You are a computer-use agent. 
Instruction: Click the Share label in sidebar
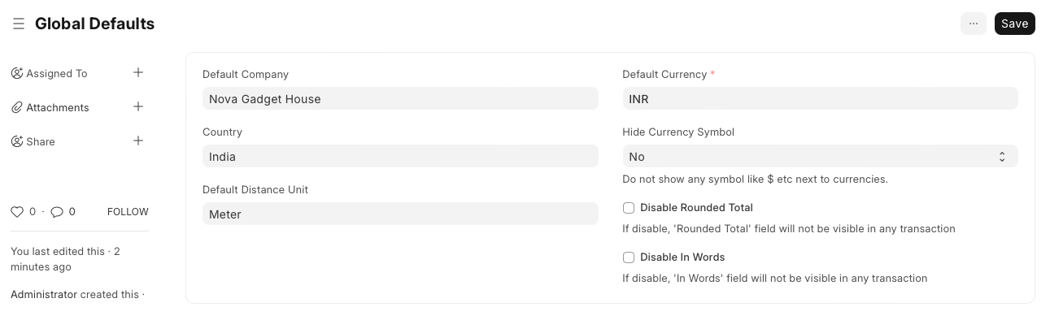[41, 141]
